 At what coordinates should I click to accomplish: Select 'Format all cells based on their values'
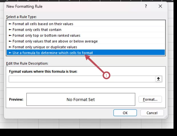point(43,24)
